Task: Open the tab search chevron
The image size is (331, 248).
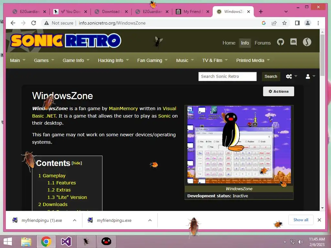Action: [x=286, y=12]
